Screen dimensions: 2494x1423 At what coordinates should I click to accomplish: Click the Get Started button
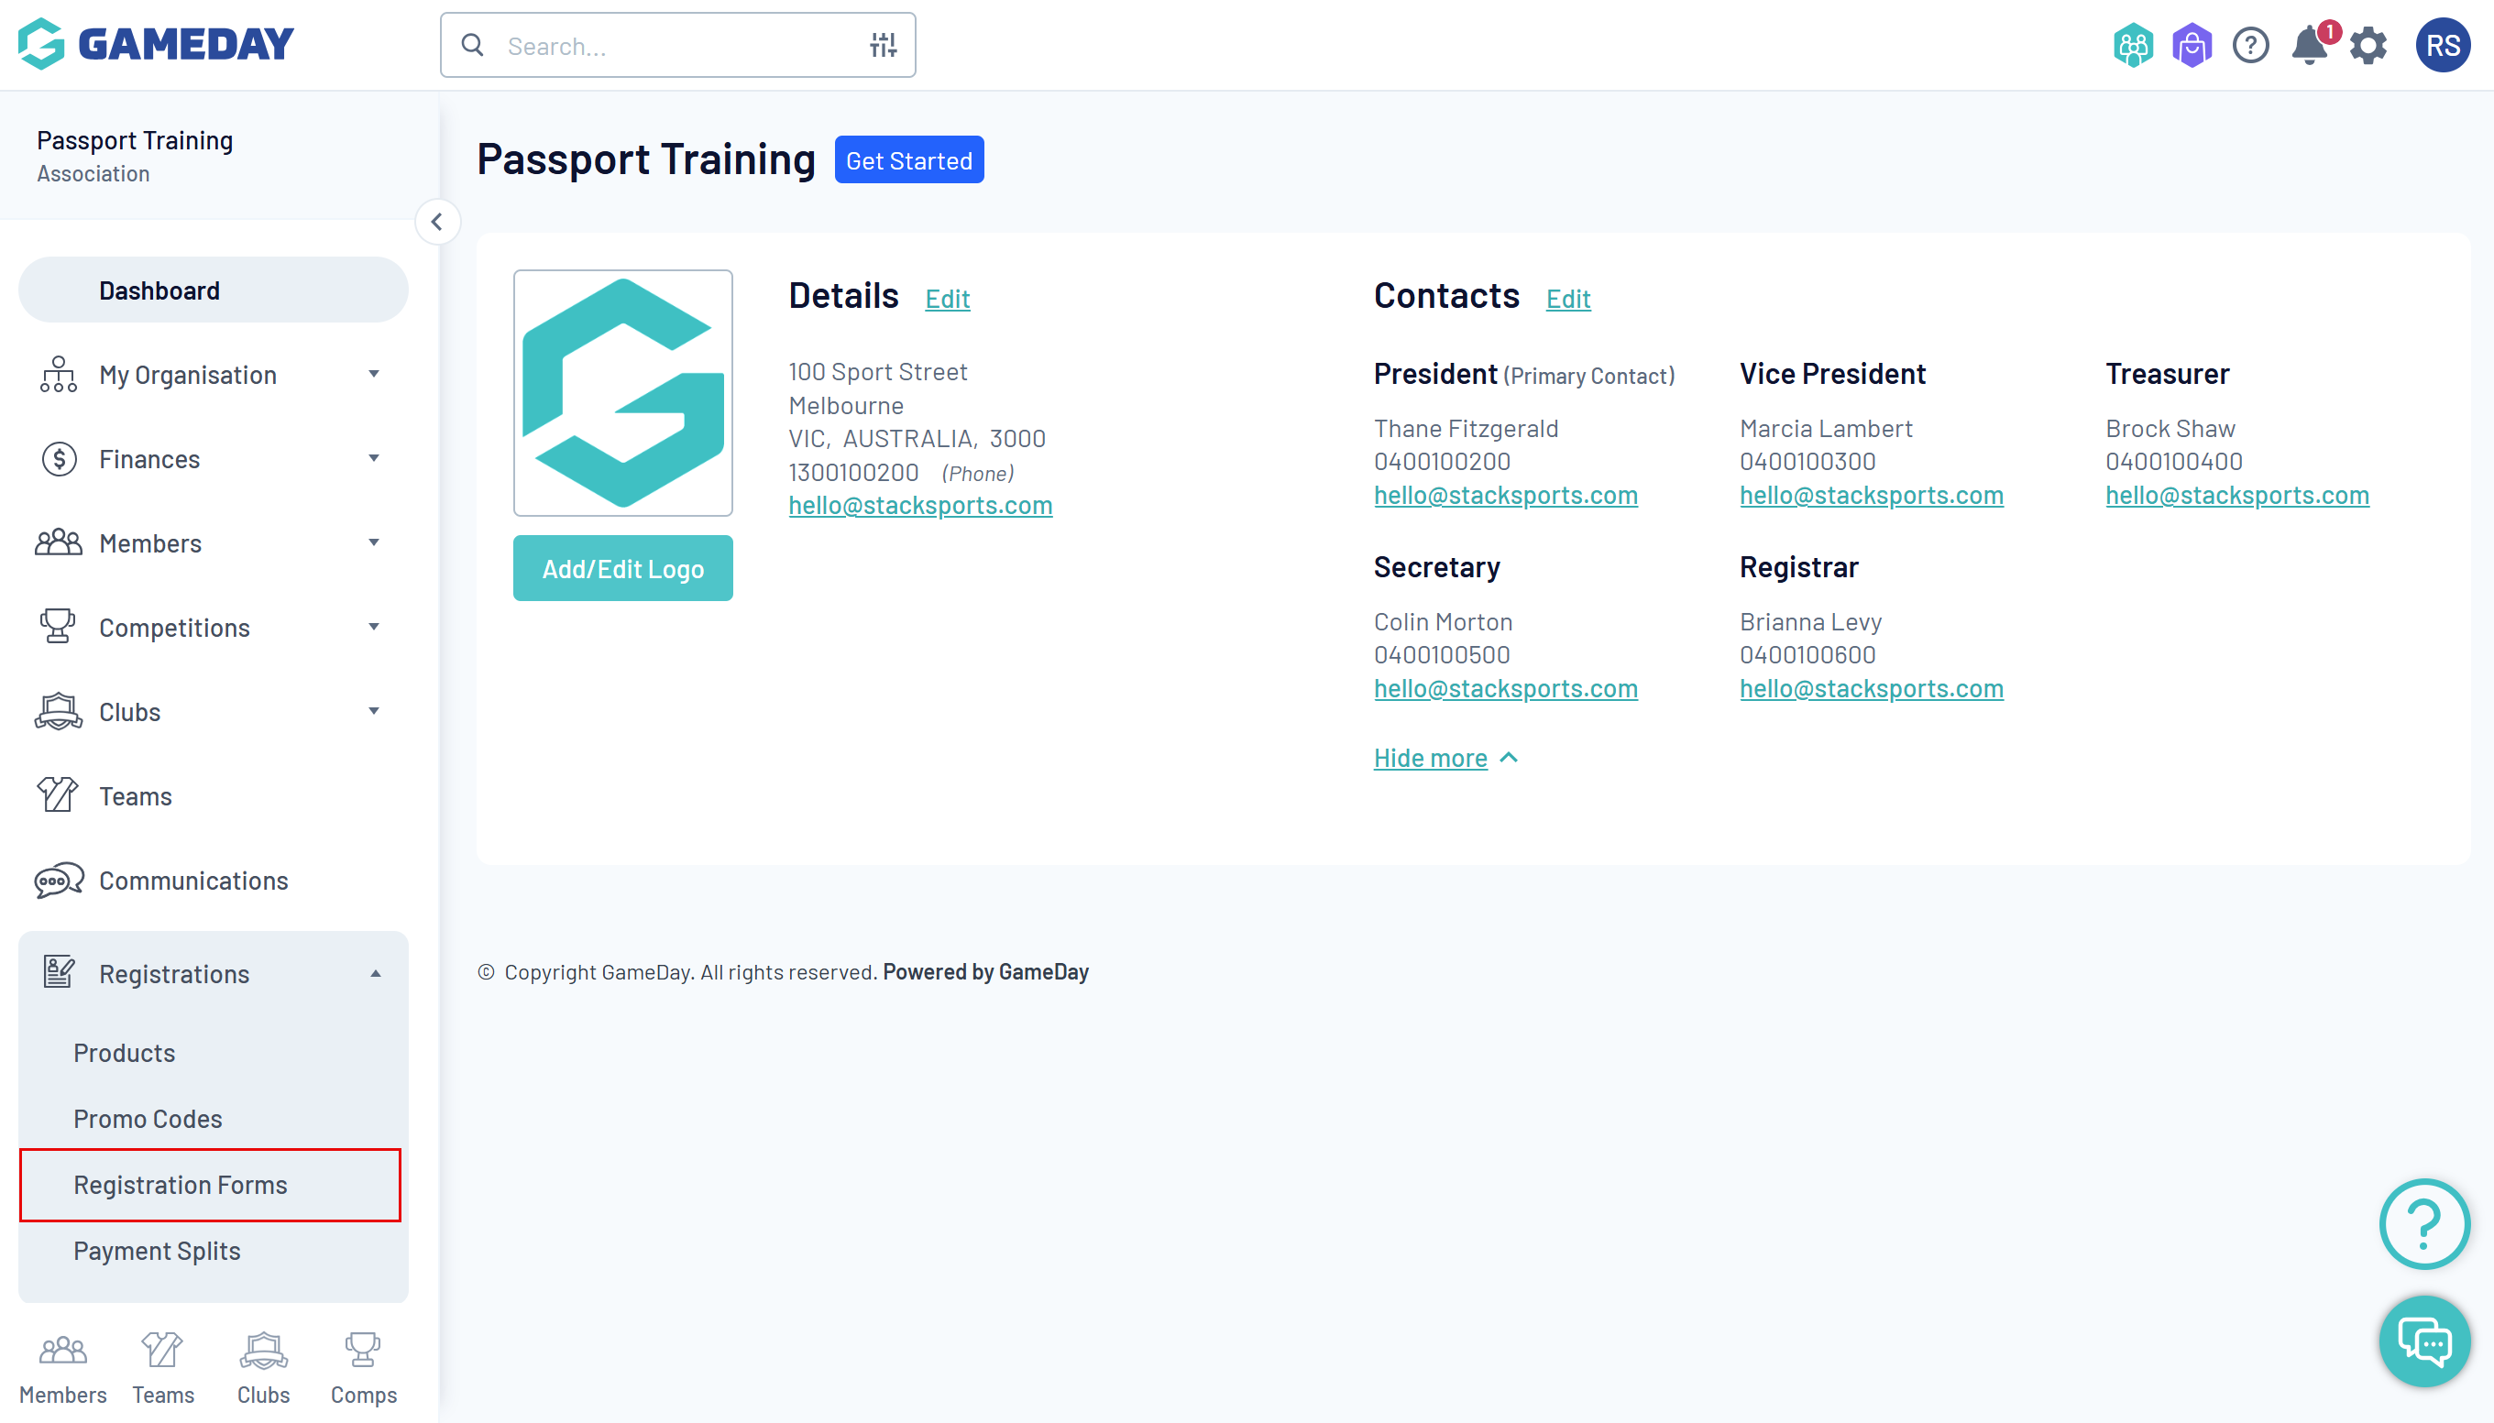(x=908, y=160)
